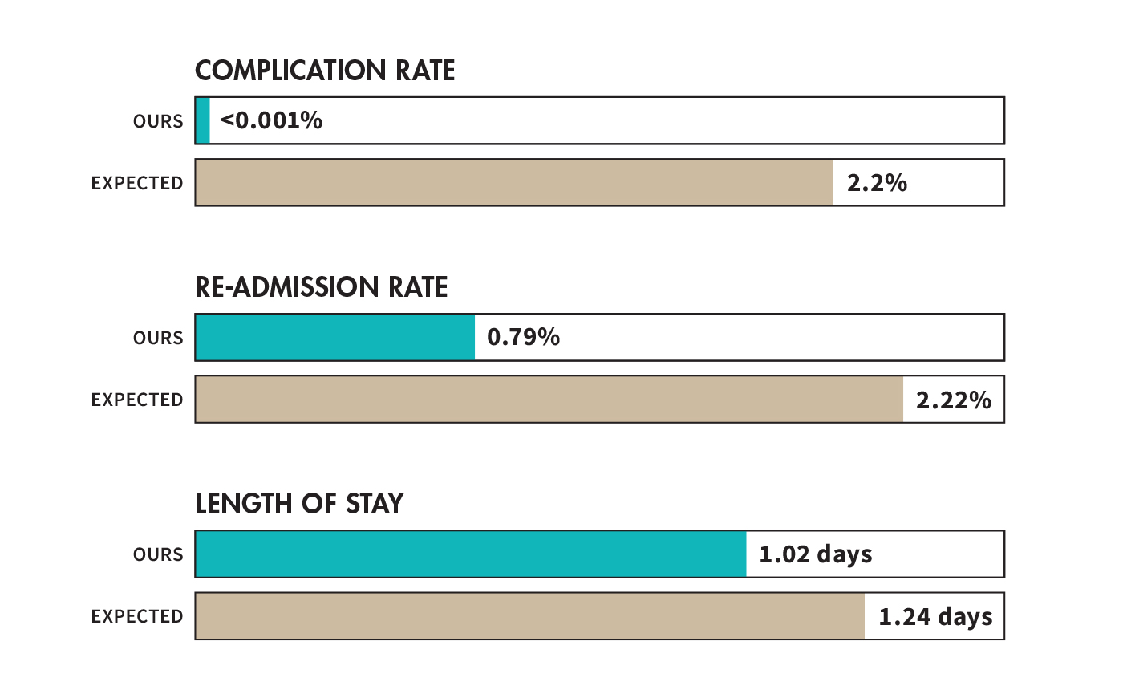Click the Complication Rate heading
The image size is (1123, 690).
click(325, 71)
